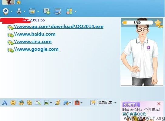Create discussion group with chat-plus icon
The height and width of the screenshot is (121, 165).
(47, 11)
